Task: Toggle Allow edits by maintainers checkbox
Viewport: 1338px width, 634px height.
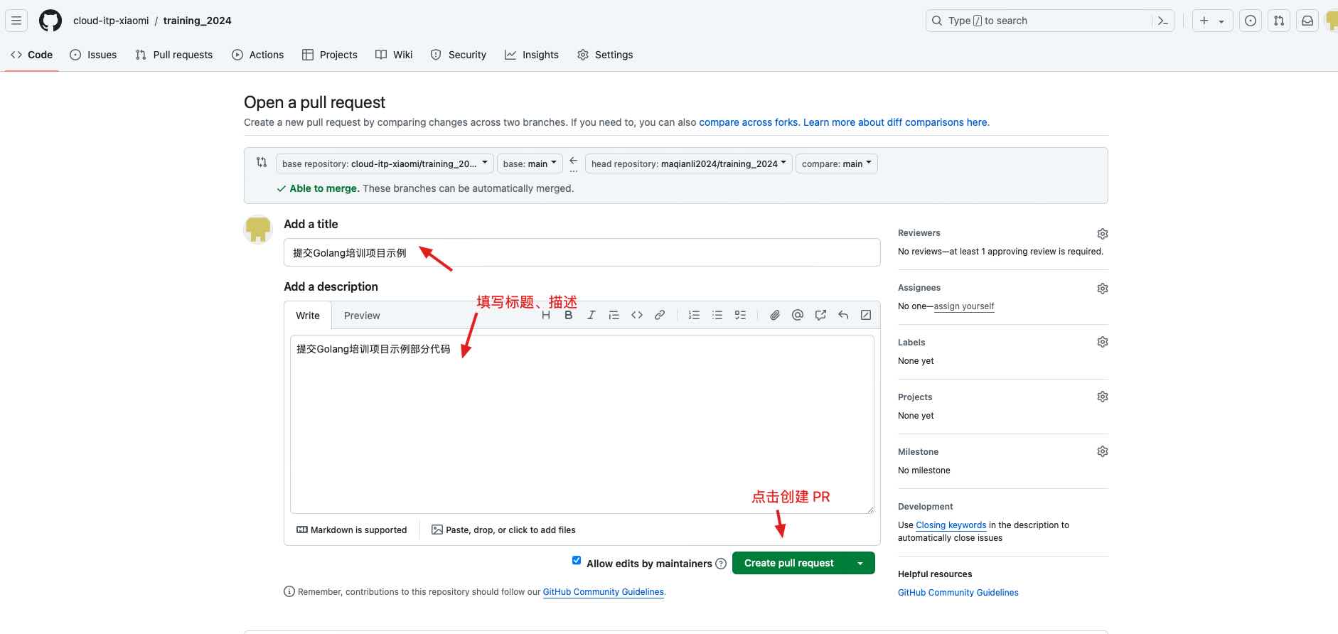Action: (577, 560)
